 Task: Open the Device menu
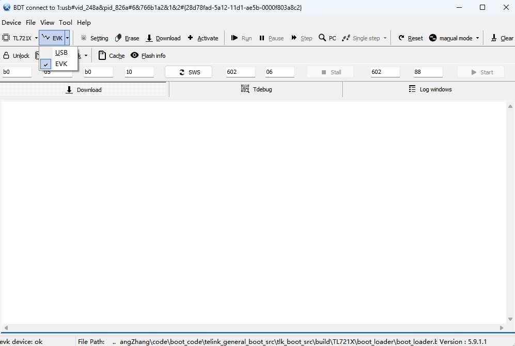coord(11,23)
